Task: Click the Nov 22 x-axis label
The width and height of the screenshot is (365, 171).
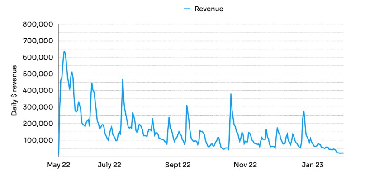Action: click(x=245, y=165)
